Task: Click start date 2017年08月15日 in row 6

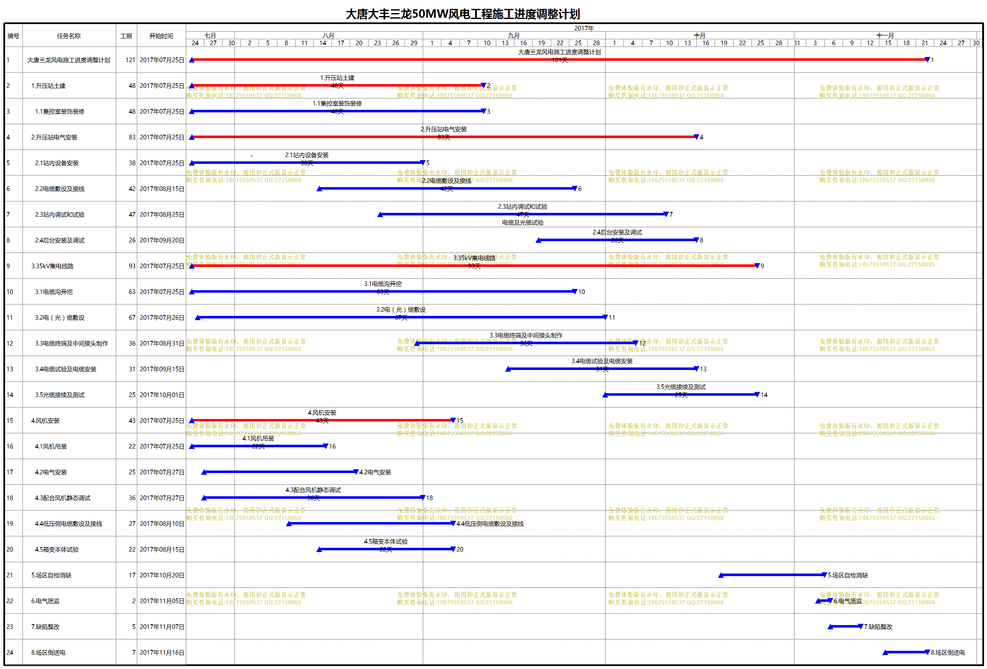Action: 162,189
